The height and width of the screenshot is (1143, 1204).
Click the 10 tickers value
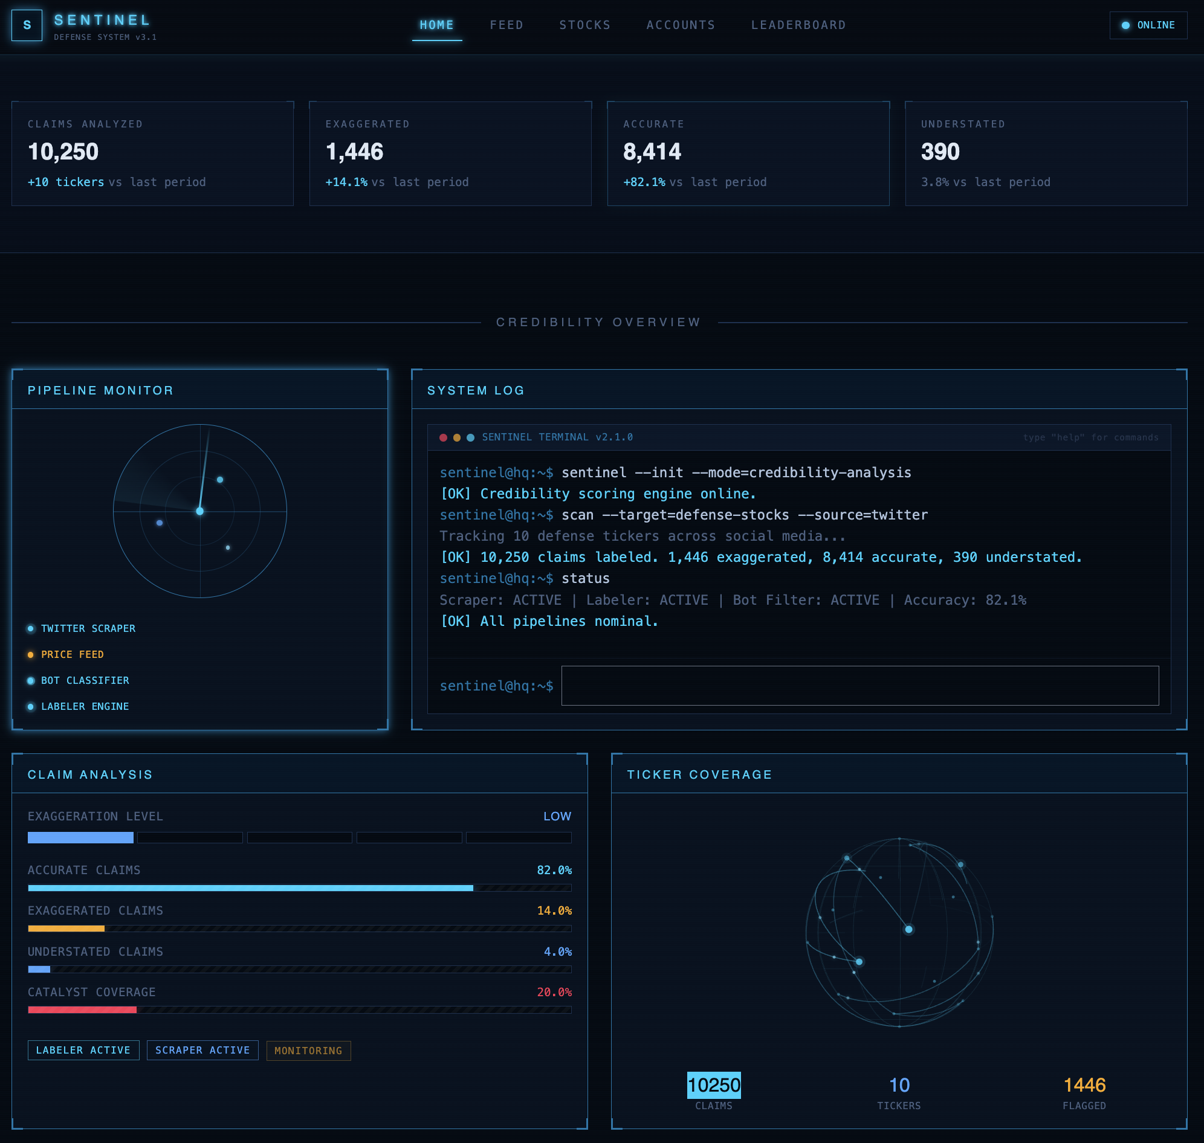coord(899,1085)
